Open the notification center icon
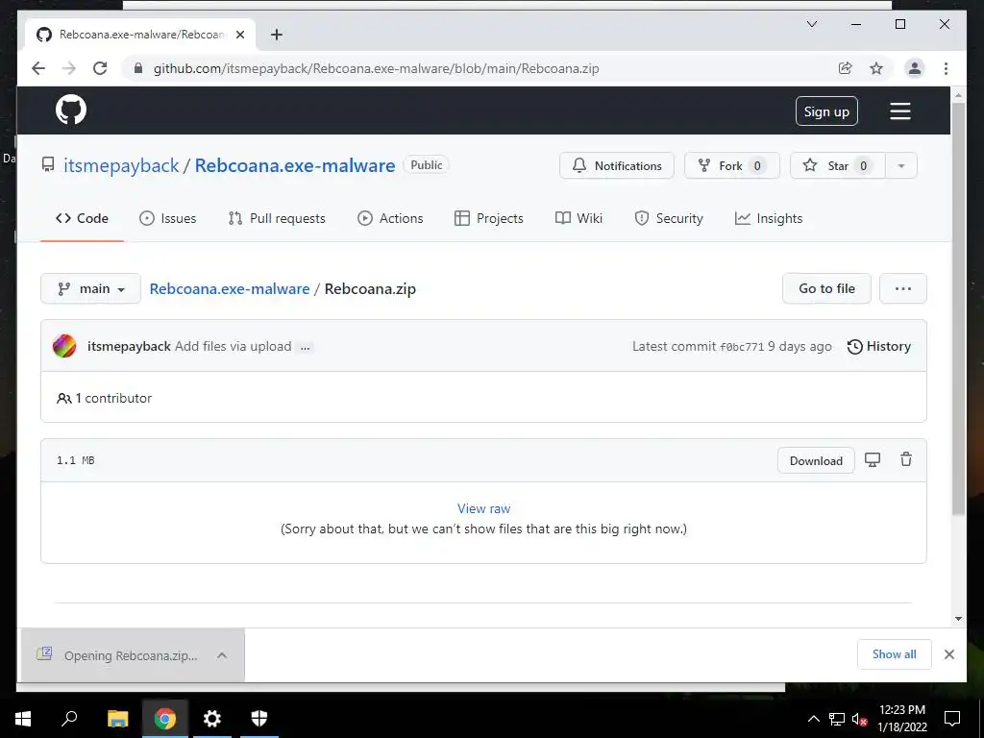Viewport: 984px width, 738px height. click(952, 719)
